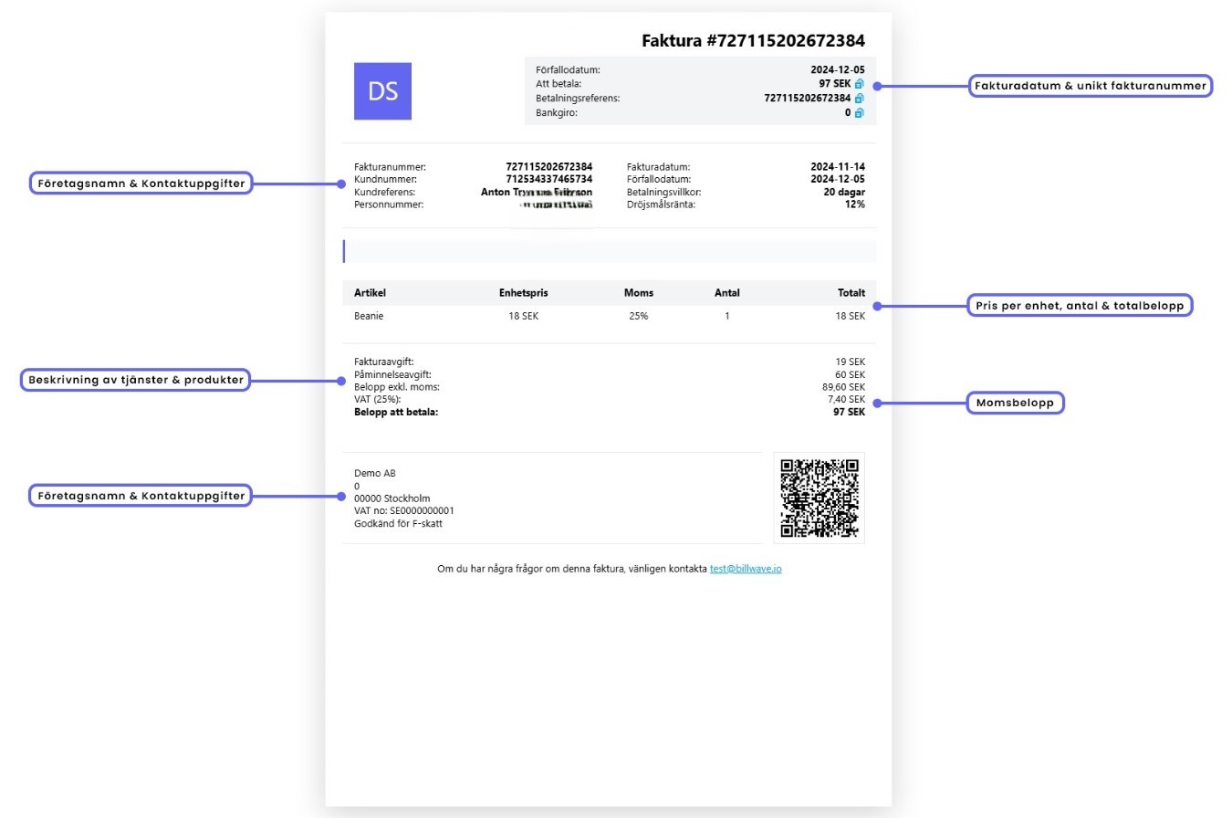This screenshot has height=818, width=1232.
Task: Select the "VAT (25%):" label
Action: 378,399
